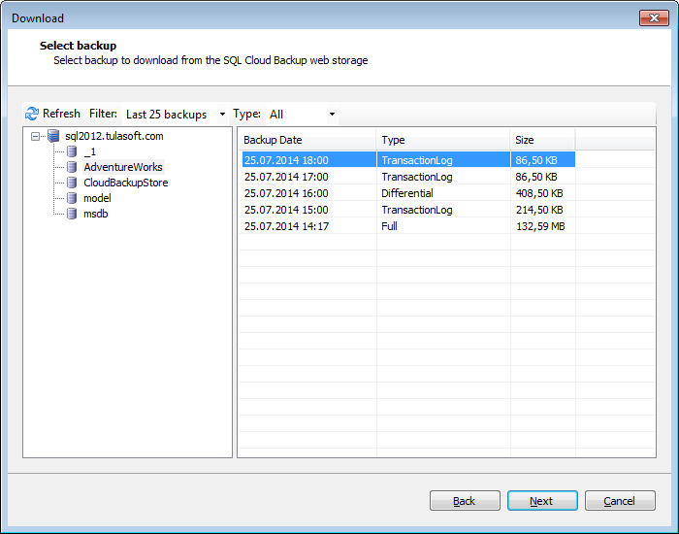Screen dimensions: 679x534
Task: Click the model database icon
Action: click(x=72, y=198)
